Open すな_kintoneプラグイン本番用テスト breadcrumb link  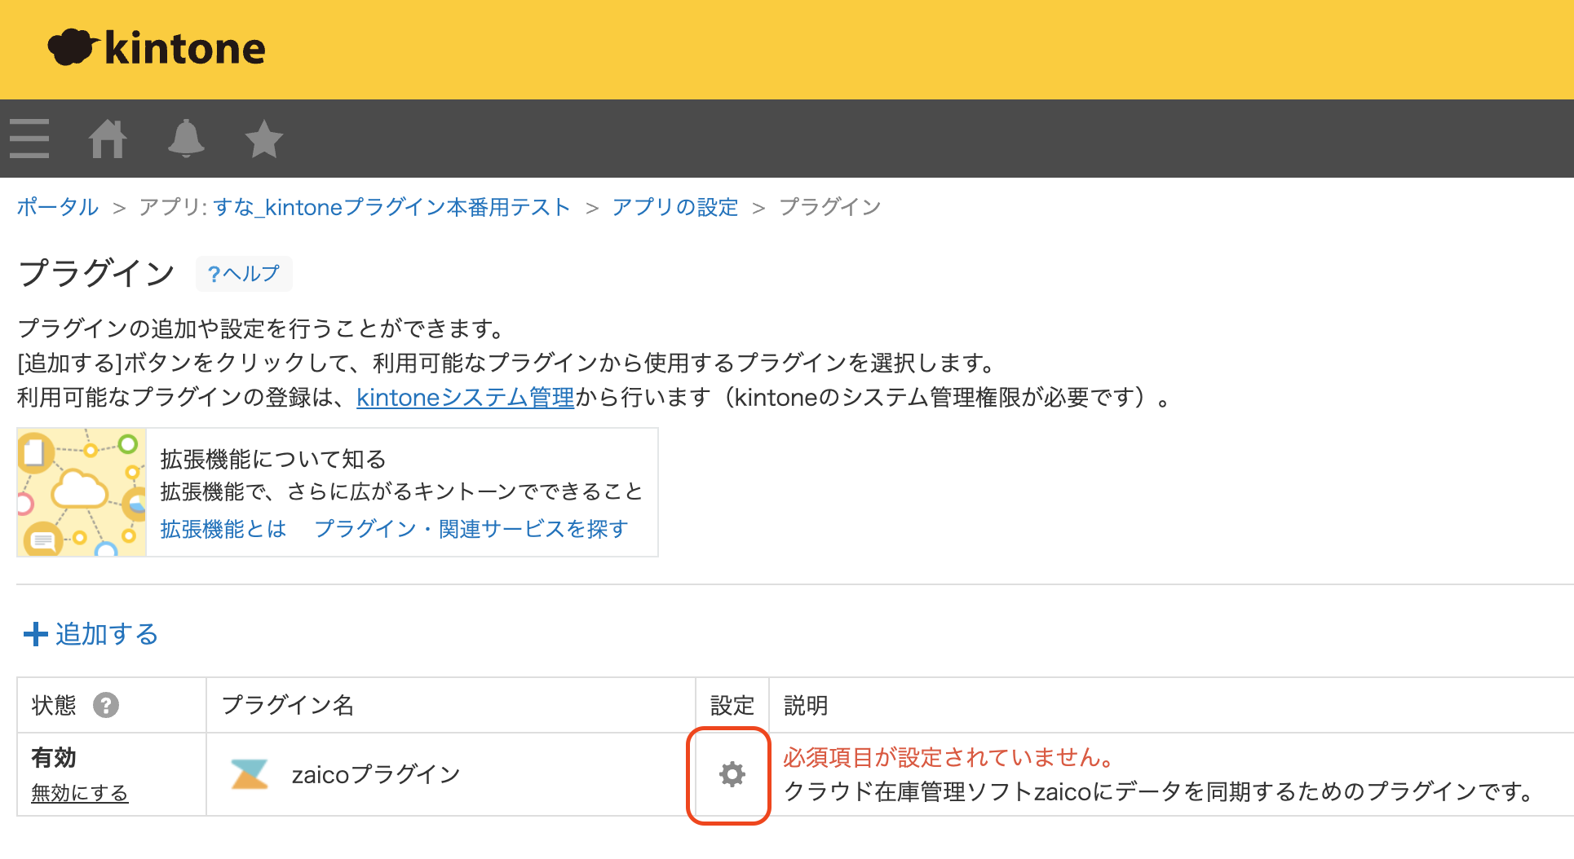(391, 207)
